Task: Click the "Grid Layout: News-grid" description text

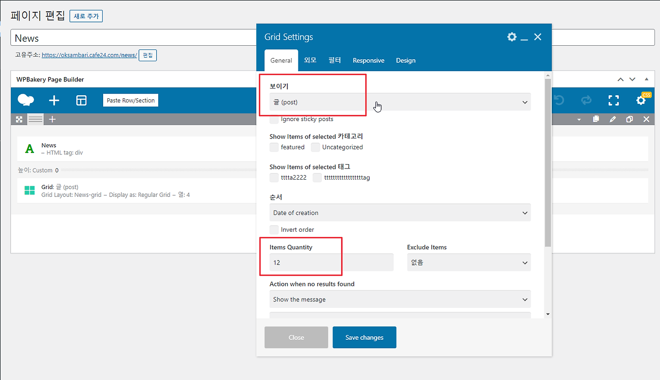Action: (x=71, y=195)
